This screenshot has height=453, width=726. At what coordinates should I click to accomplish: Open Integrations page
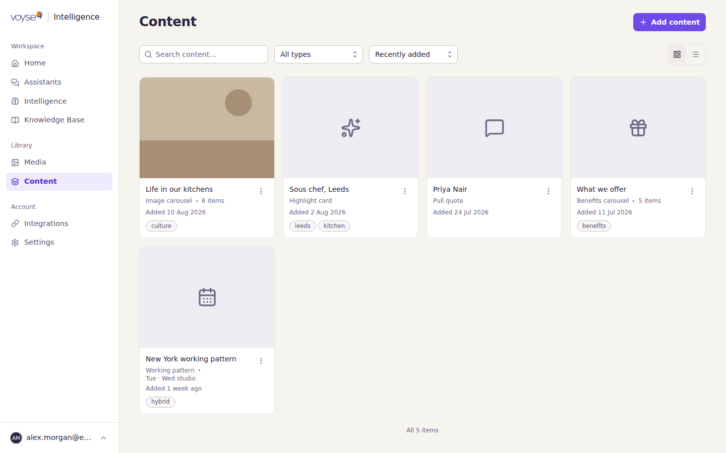point(59,223)
